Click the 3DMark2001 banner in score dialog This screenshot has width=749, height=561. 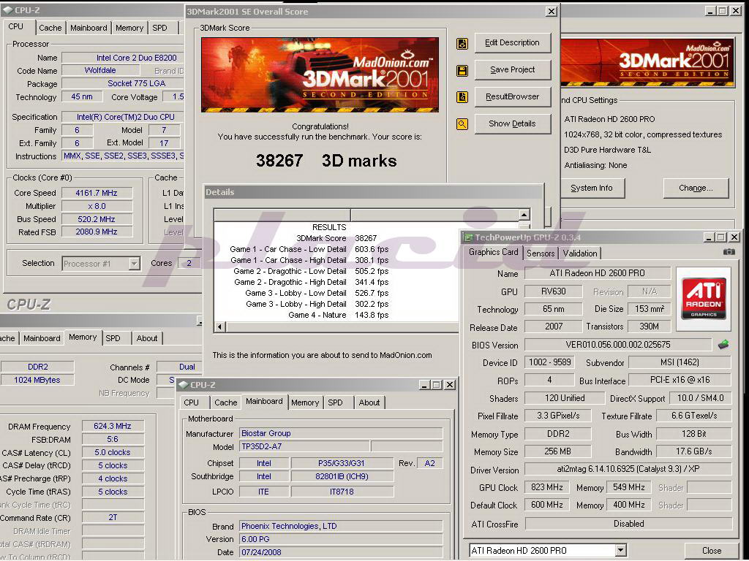coord(320,75)
